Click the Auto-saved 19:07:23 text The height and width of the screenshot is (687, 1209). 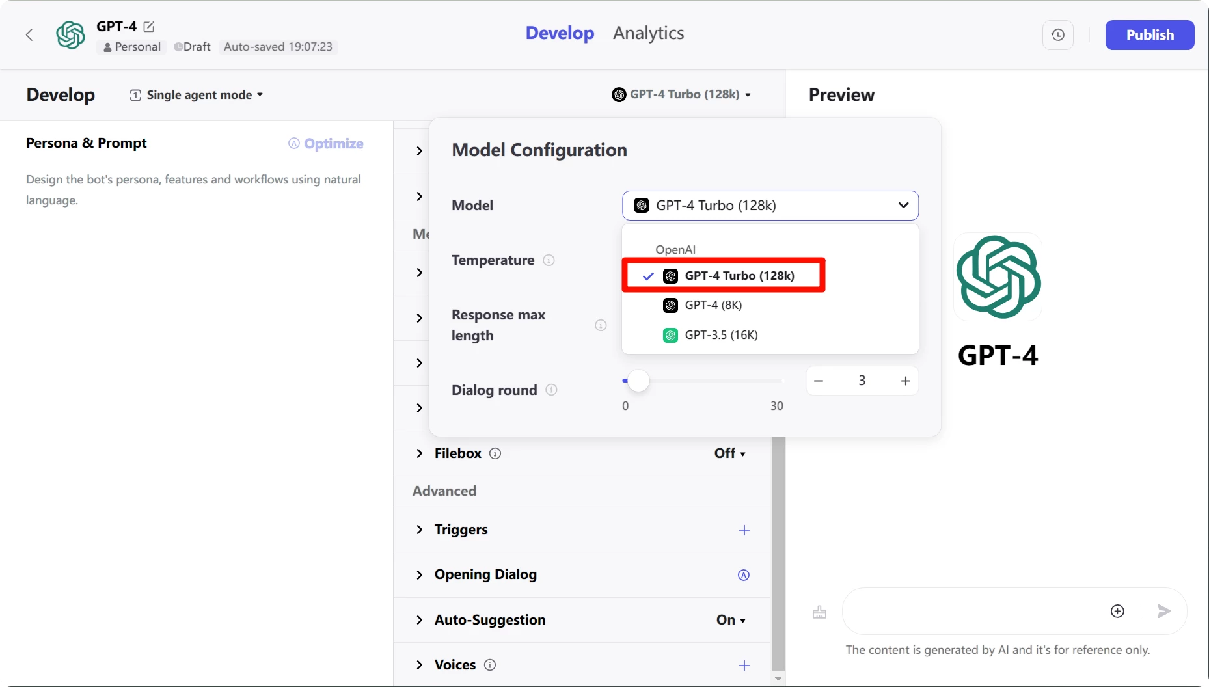coord(278,47)
